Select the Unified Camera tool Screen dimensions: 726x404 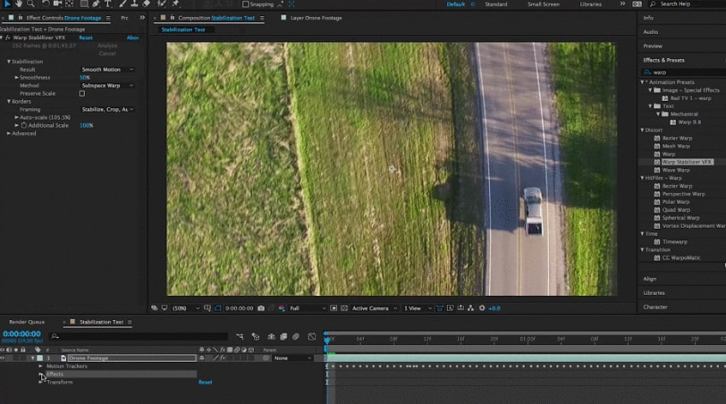(x=57, y=4)
